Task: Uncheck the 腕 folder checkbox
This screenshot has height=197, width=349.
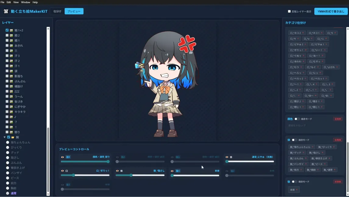Action: tap(9, 137)
